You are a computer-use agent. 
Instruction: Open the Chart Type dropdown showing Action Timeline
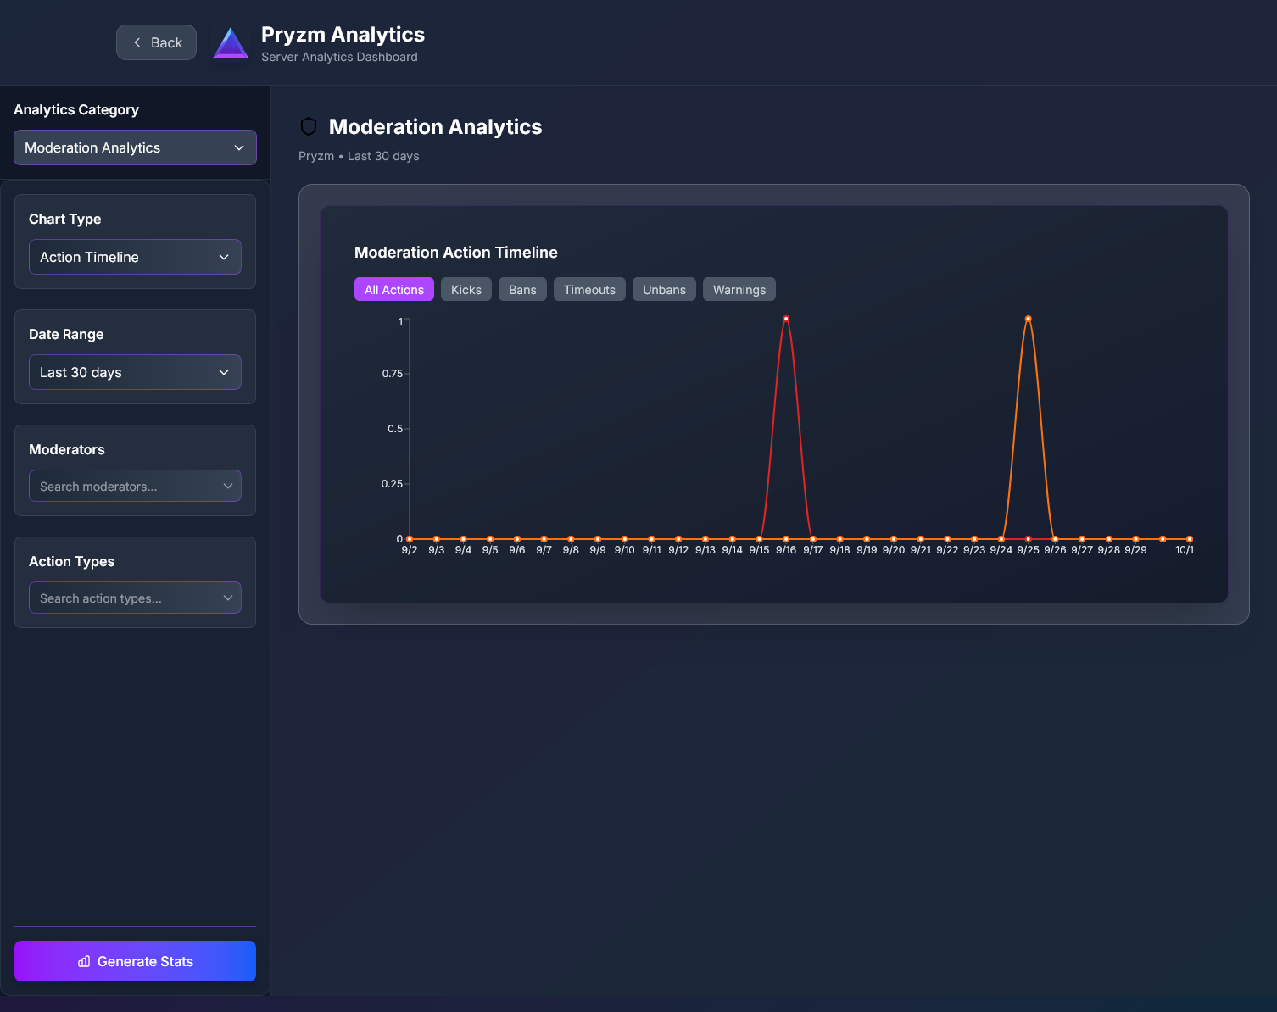coord(135,257)
